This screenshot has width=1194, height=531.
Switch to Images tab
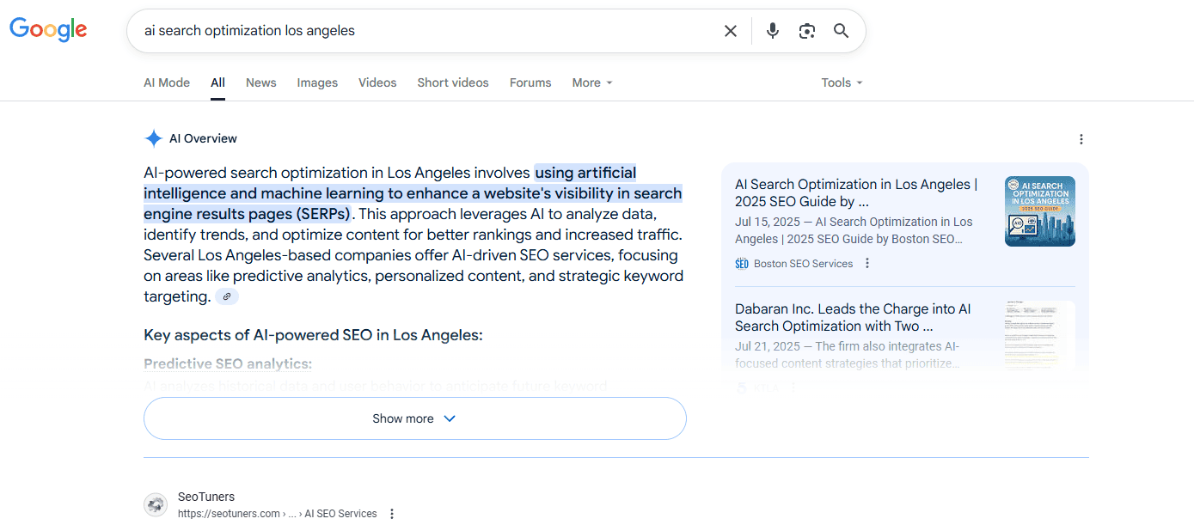pos(317,82)
